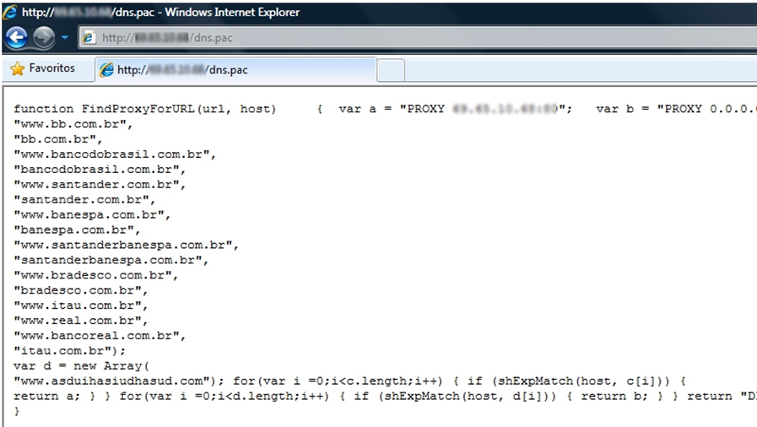Click the text "www.santander.com.br"
The height and width of the screenshot is (427, 757).
point(100,184)
